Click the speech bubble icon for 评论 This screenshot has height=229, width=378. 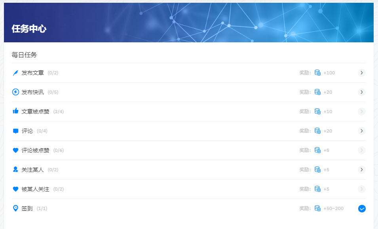click(15, 131)
